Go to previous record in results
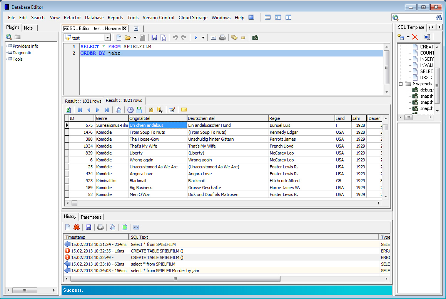Viewport: 446px width, 299px height. [89, 110]
